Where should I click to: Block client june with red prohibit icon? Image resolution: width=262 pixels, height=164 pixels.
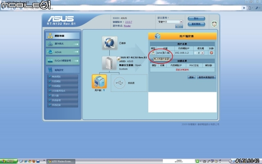(211, 53)
